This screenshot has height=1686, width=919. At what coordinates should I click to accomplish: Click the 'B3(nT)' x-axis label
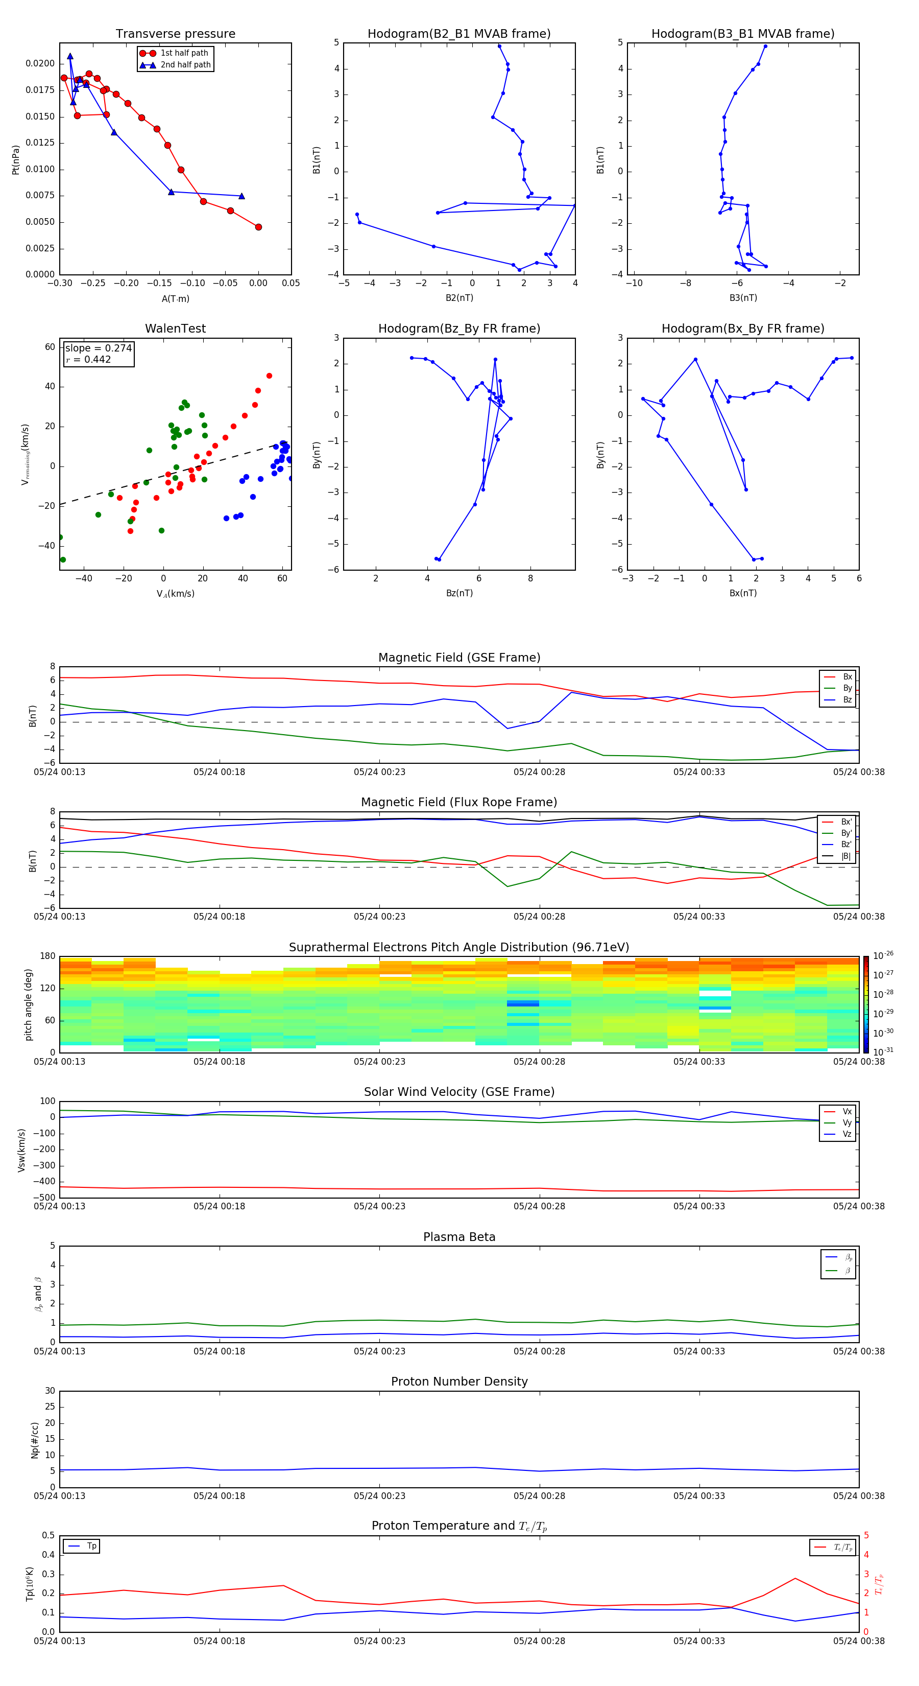743,298
